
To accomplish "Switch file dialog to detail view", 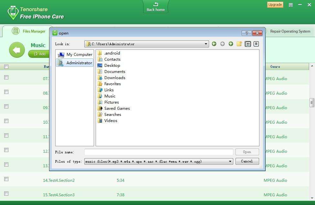I will (256, 44).
